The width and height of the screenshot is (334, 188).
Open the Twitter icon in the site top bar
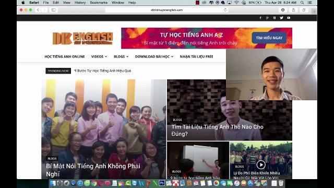coord(281,18)
